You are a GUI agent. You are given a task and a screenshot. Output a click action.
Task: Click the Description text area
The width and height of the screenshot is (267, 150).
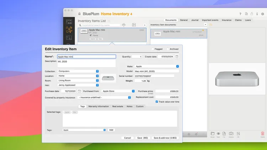87,63
